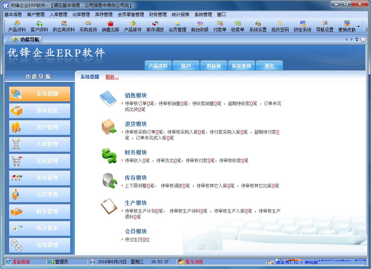Screen dimensions: 371x269
Task: Open 客户资料 toolbar icon
Action: pos(39,26)
